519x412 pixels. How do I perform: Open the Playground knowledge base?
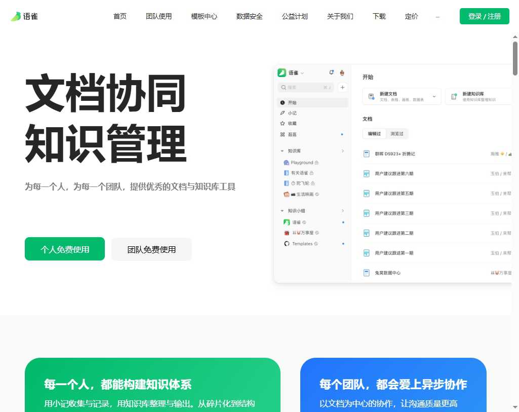(x=301, y=163)
